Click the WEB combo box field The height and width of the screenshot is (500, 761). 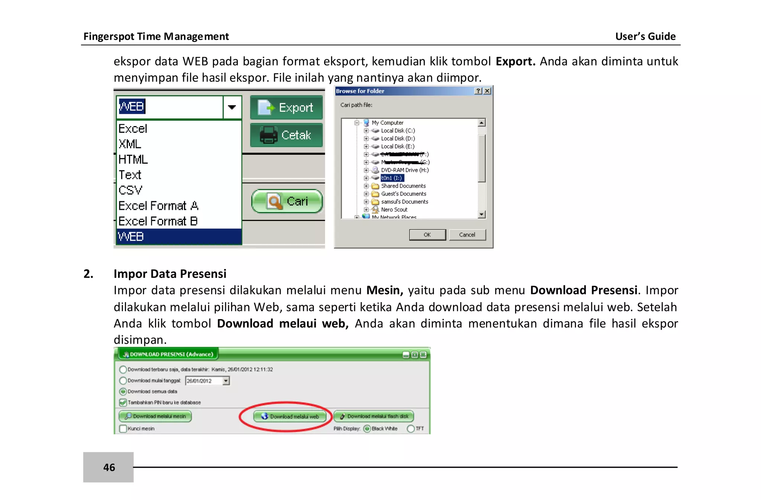coord(170,107)
